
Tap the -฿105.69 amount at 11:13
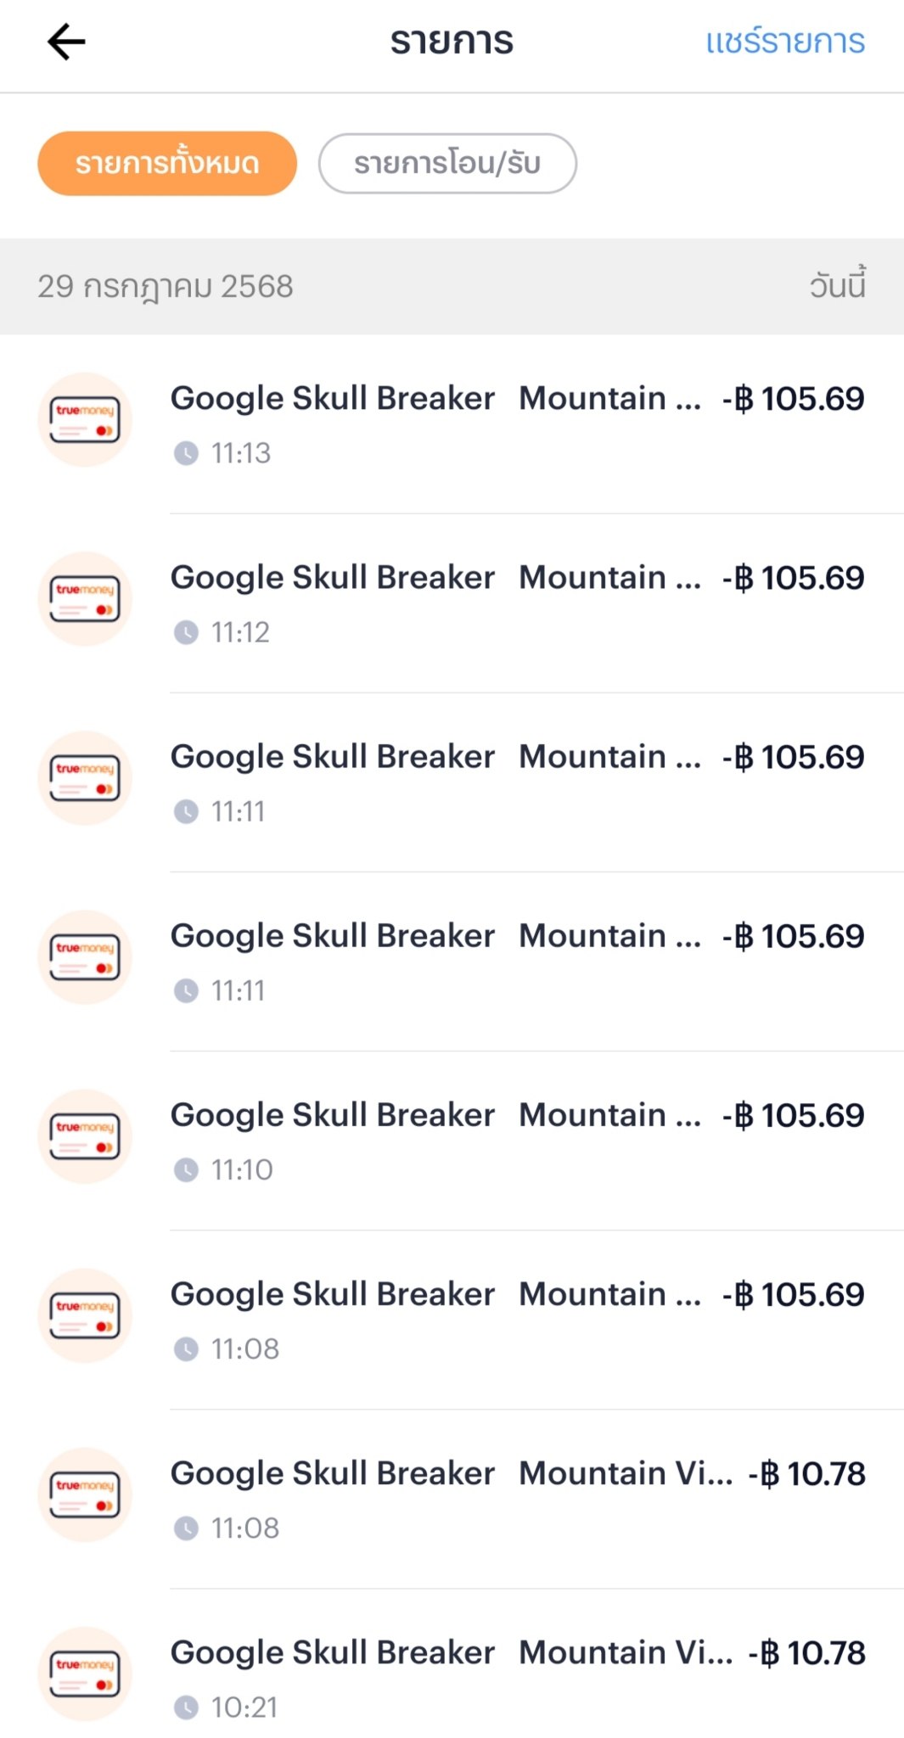click(794, 399)
